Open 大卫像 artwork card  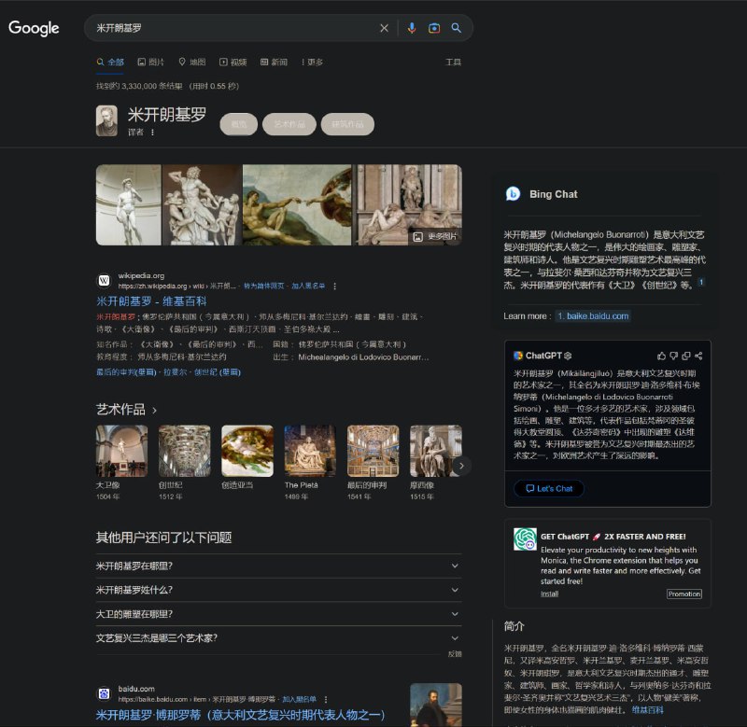[122, 462]
